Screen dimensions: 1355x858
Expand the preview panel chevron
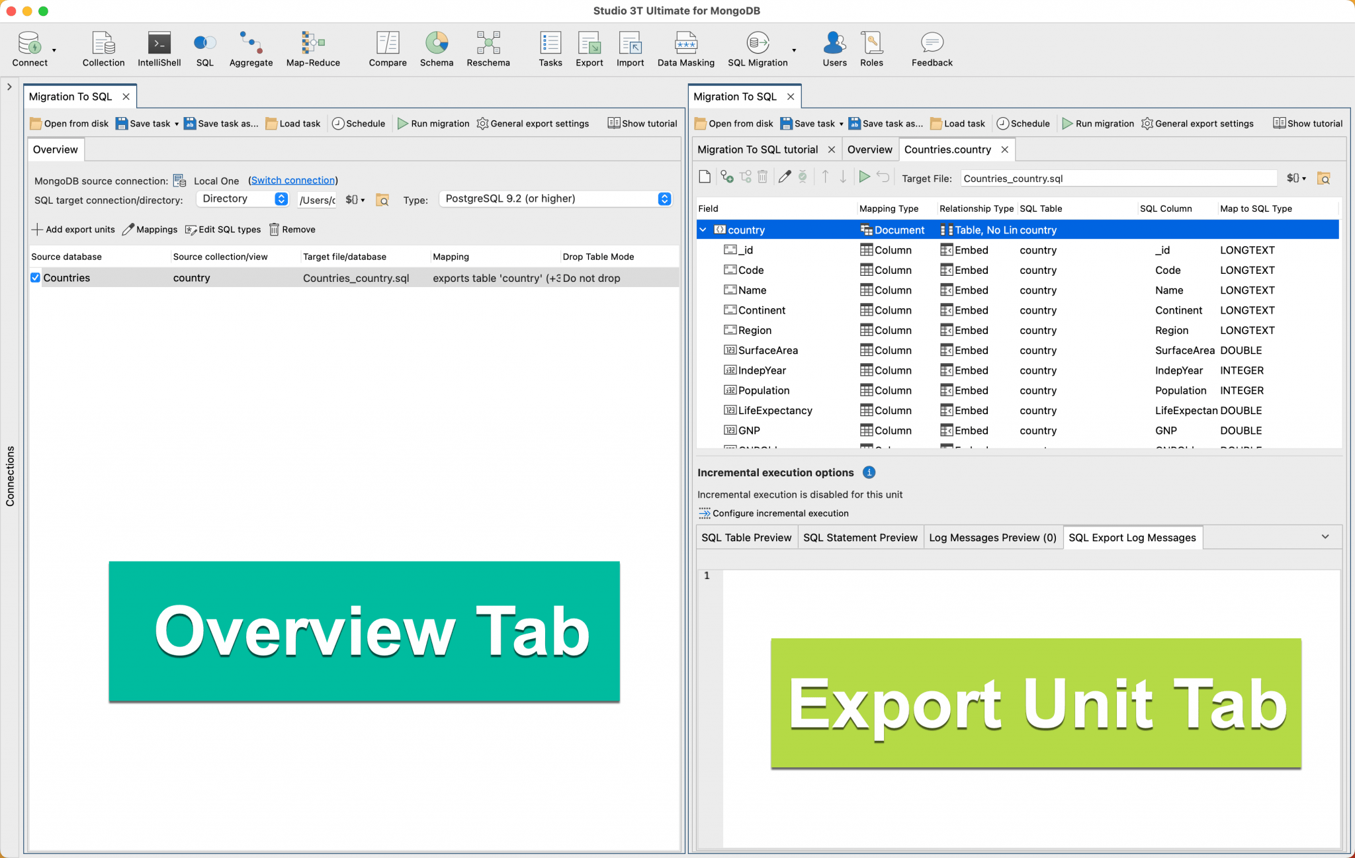click(1325, 536)
